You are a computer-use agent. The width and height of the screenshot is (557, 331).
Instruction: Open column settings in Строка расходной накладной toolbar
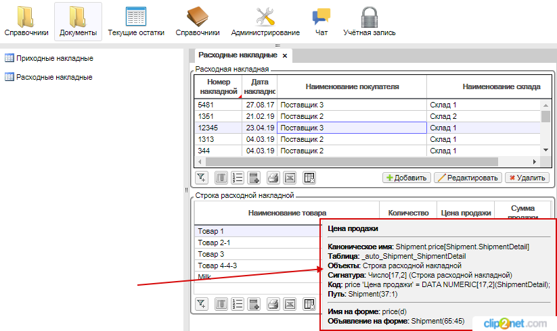click(x=221, y=304)
